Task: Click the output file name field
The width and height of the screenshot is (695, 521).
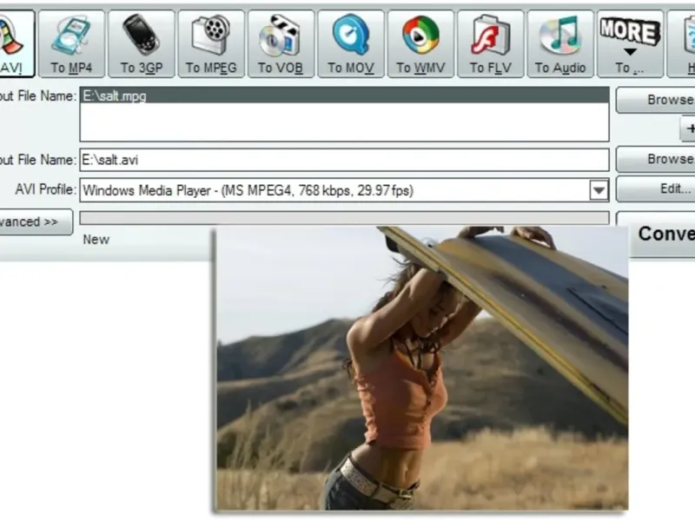Action: pos(344,160)
